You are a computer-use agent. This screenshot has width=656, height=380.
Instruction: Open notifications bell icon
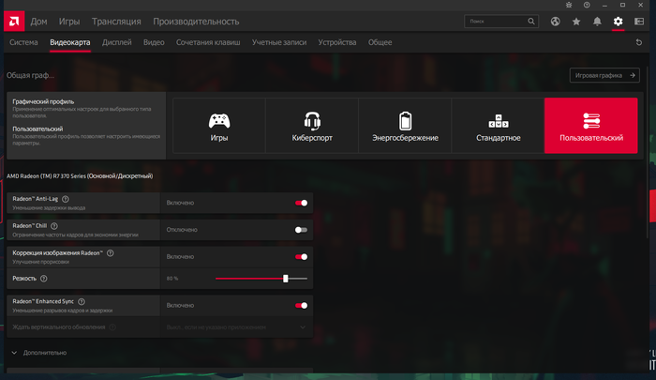(x=597, y=21)
